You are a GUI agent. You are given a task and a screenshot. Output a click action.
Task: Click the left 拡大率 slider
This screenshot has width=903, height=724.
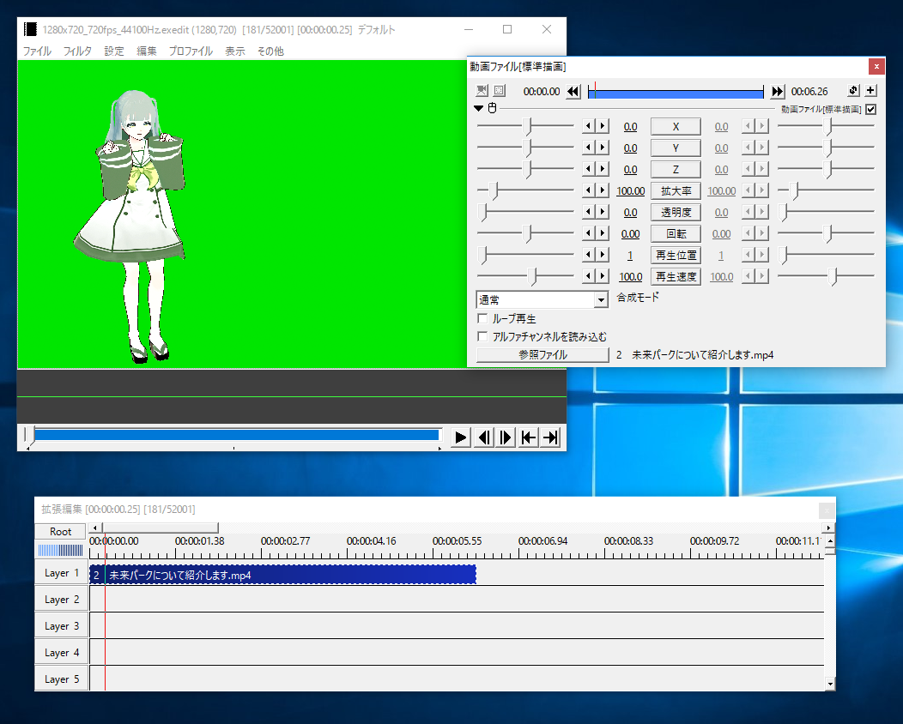click(x=525, y=190)
